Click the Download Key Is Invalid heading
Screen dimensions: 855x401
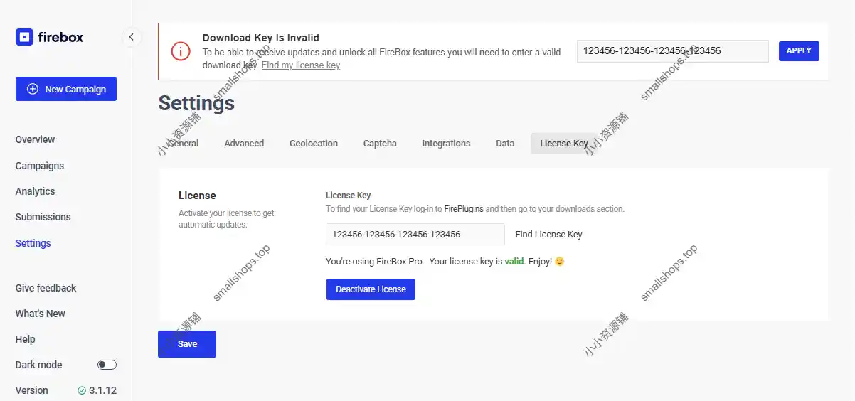pyautogui.click(x=260, y=38)
